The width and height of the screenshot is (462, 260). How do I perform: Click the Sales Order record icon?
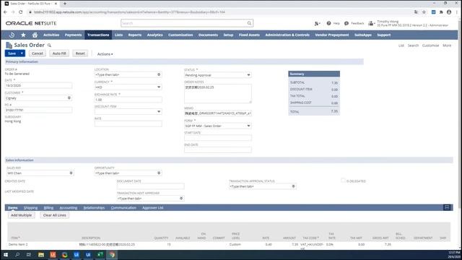click(x=9, y=45)
